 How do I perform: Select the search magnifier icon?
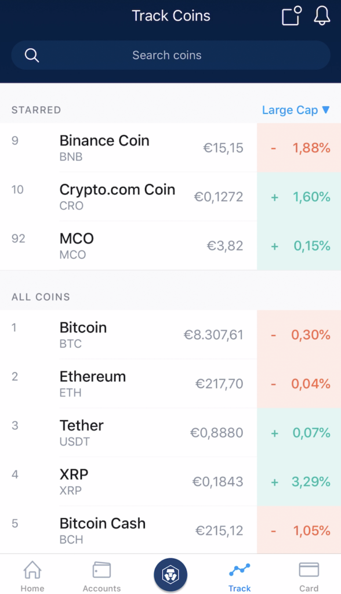click(x=32, y=55)
